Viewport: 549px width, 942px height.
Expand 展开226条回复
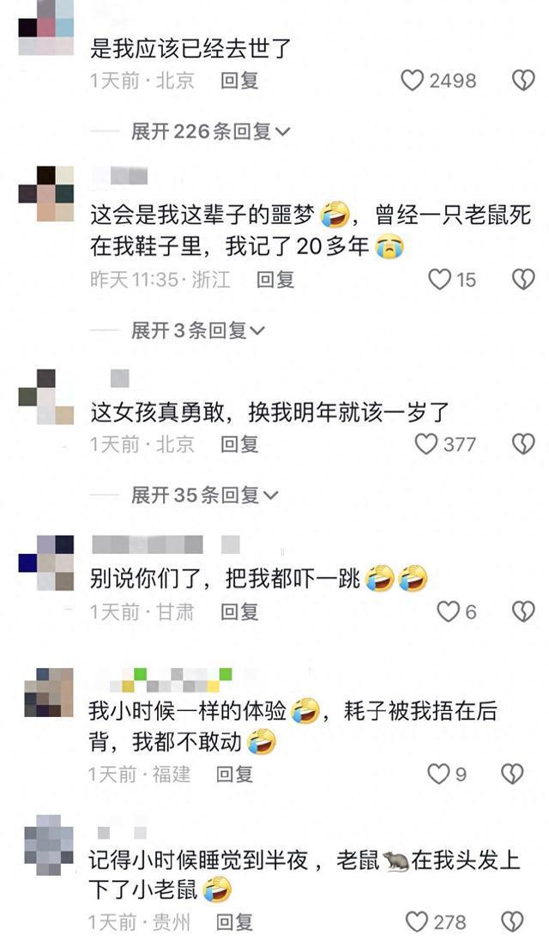(210, 131)
